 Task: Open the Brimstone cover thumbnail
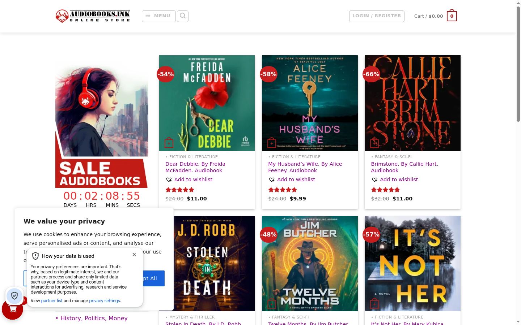click(412, 103)
